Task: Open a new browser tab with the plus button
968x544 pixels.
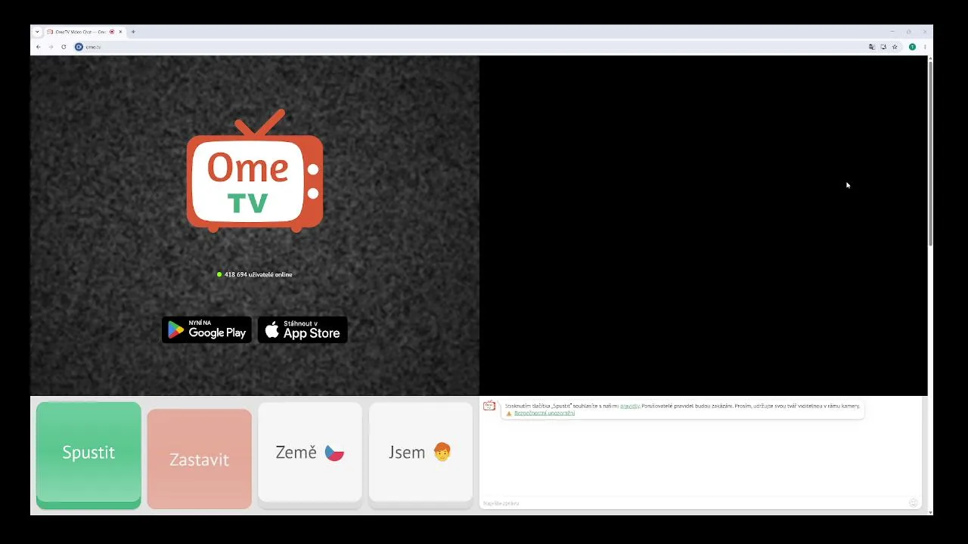Action: click(x=133, y=32)
